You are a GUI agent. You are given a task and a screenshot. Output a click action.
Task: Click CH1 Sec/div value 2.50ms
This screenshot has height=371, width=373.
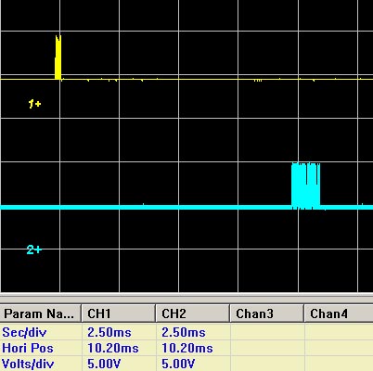point(109,333)
